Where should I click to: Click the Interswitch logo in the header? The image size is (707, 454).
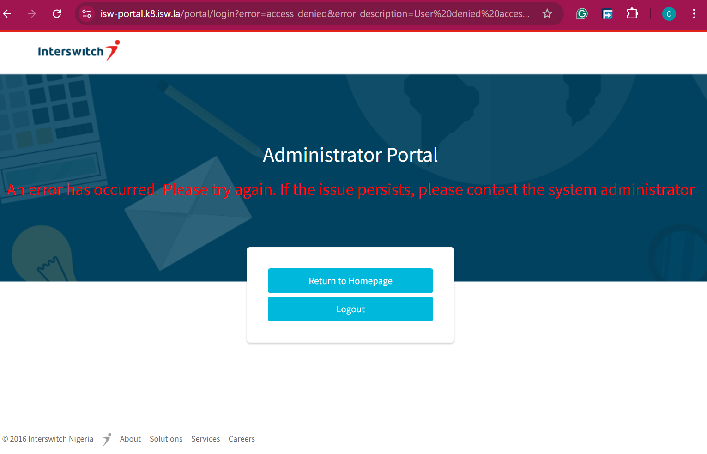pos(79,51)
